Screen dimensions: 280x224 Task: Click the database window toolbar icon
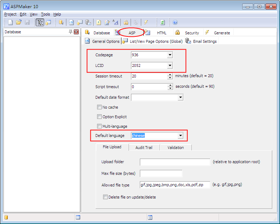(x=48, y=22)
